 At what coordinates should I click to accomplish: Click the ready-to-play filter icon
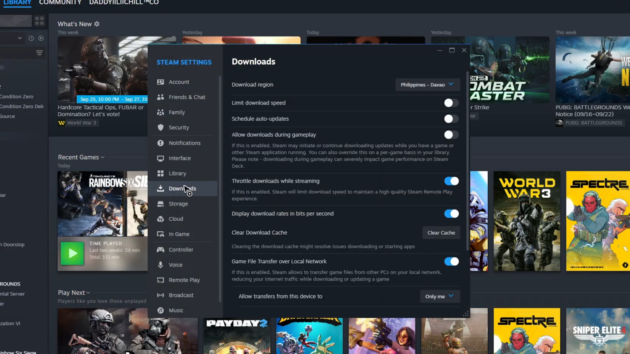click(41, 38)
